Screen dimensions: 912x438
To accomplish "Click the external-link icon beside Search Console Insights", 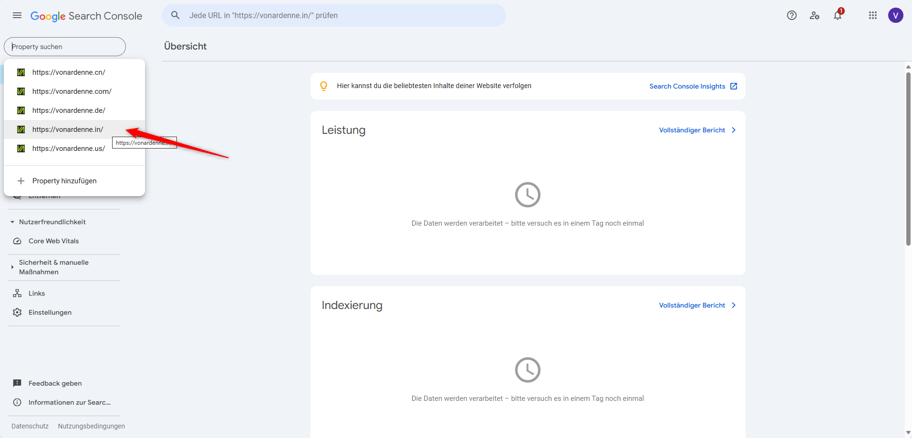I will (734, 86).
